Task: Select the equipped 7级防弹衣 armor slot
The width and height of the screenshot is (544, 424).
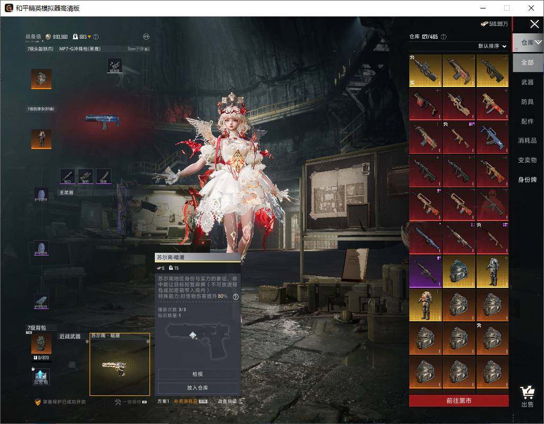Action: (41, 139)
